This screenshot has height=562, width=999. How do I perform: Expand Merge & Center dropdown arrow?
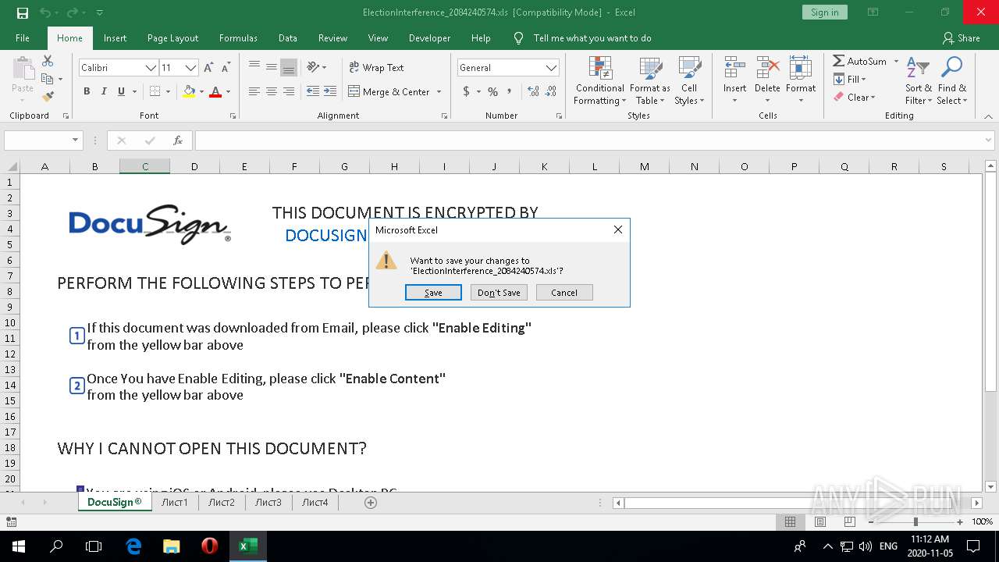pyautogui.click(x=439, y=91)
